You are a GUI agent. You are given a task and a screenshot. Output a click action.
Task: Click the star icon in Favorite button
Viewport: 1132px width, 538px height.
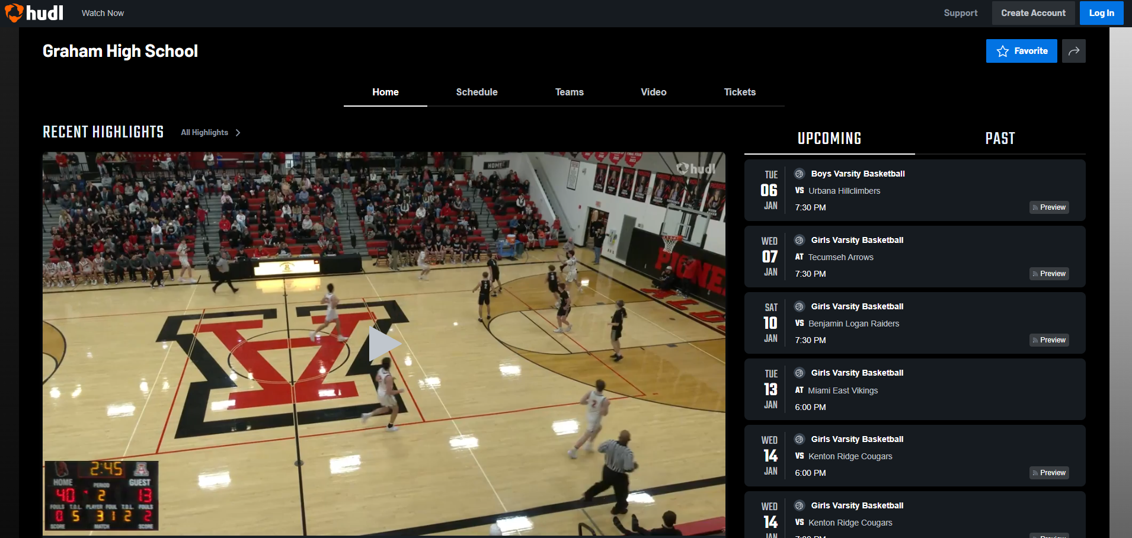click(1002, 51)
